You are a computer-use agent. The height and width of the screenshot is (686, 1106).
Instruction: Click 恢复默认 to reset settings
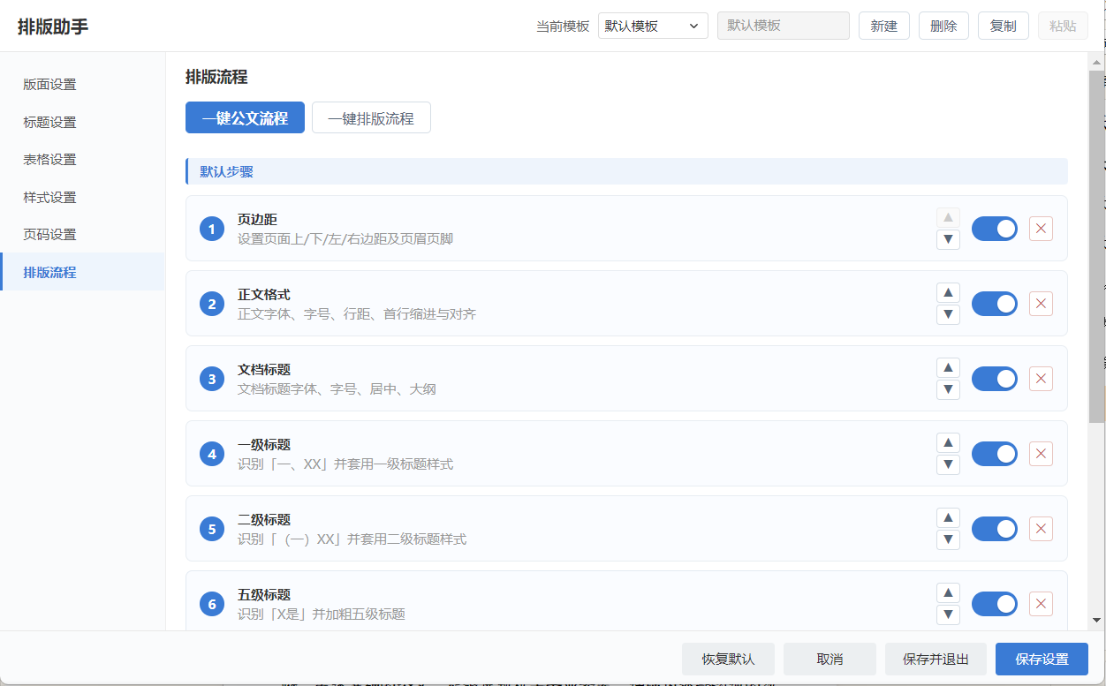(728, 659)
